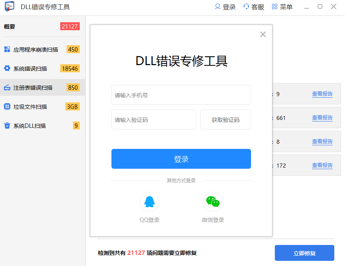Close the main application window
345x266 pixels.
tap(333, 7)
